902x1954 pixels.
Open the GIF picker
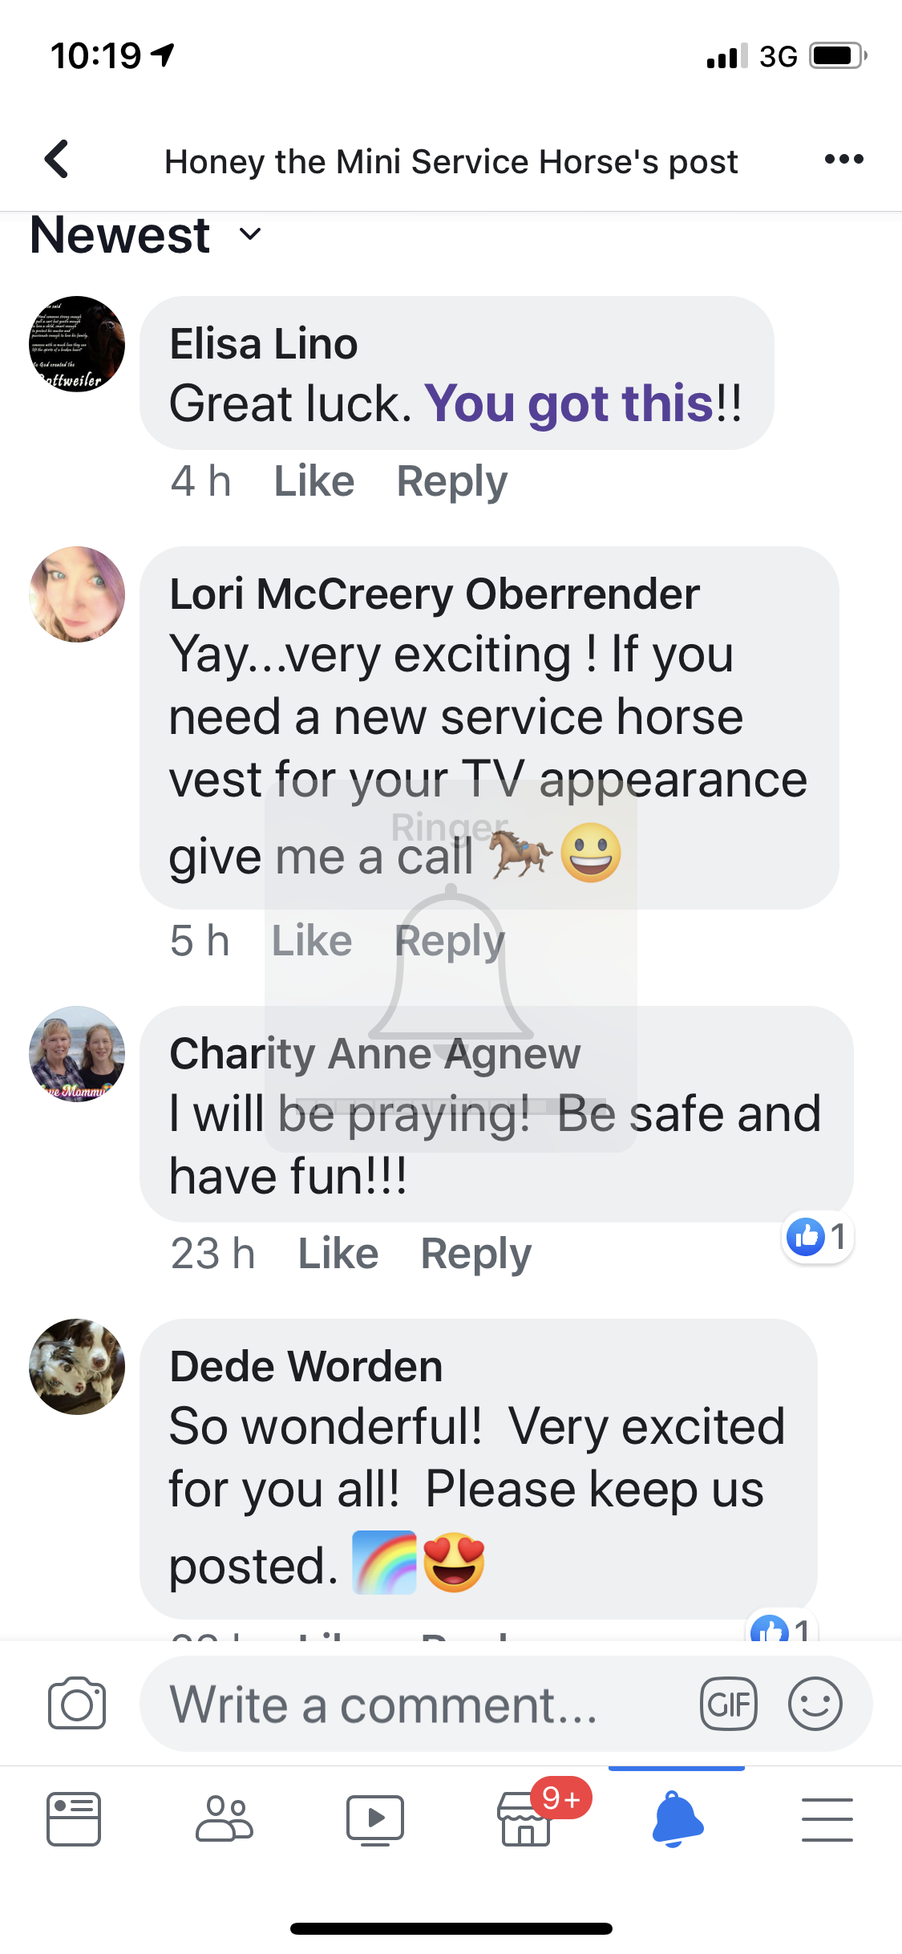(728, 1703)
